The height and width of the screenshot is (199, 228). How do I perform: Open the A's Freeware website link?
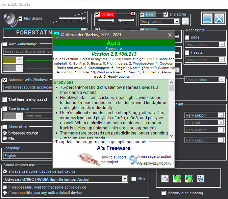pyautogui.click(x=113, y=148)
